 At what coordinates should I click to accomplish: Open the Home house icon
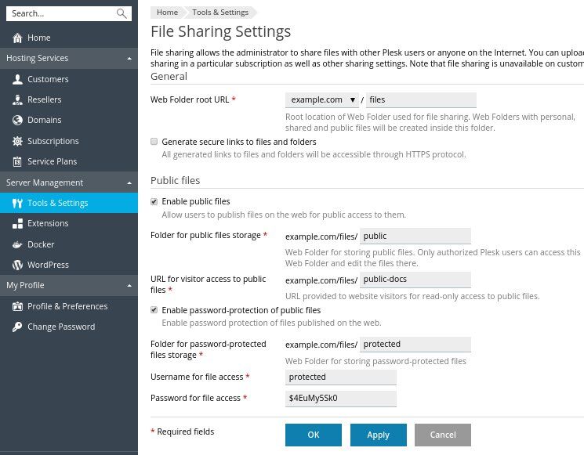pyautogui.click(x=17, y=38)
